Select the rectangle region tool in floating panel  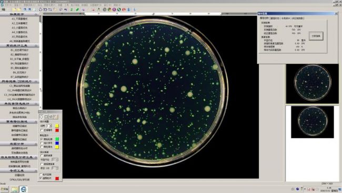(46, 117)
